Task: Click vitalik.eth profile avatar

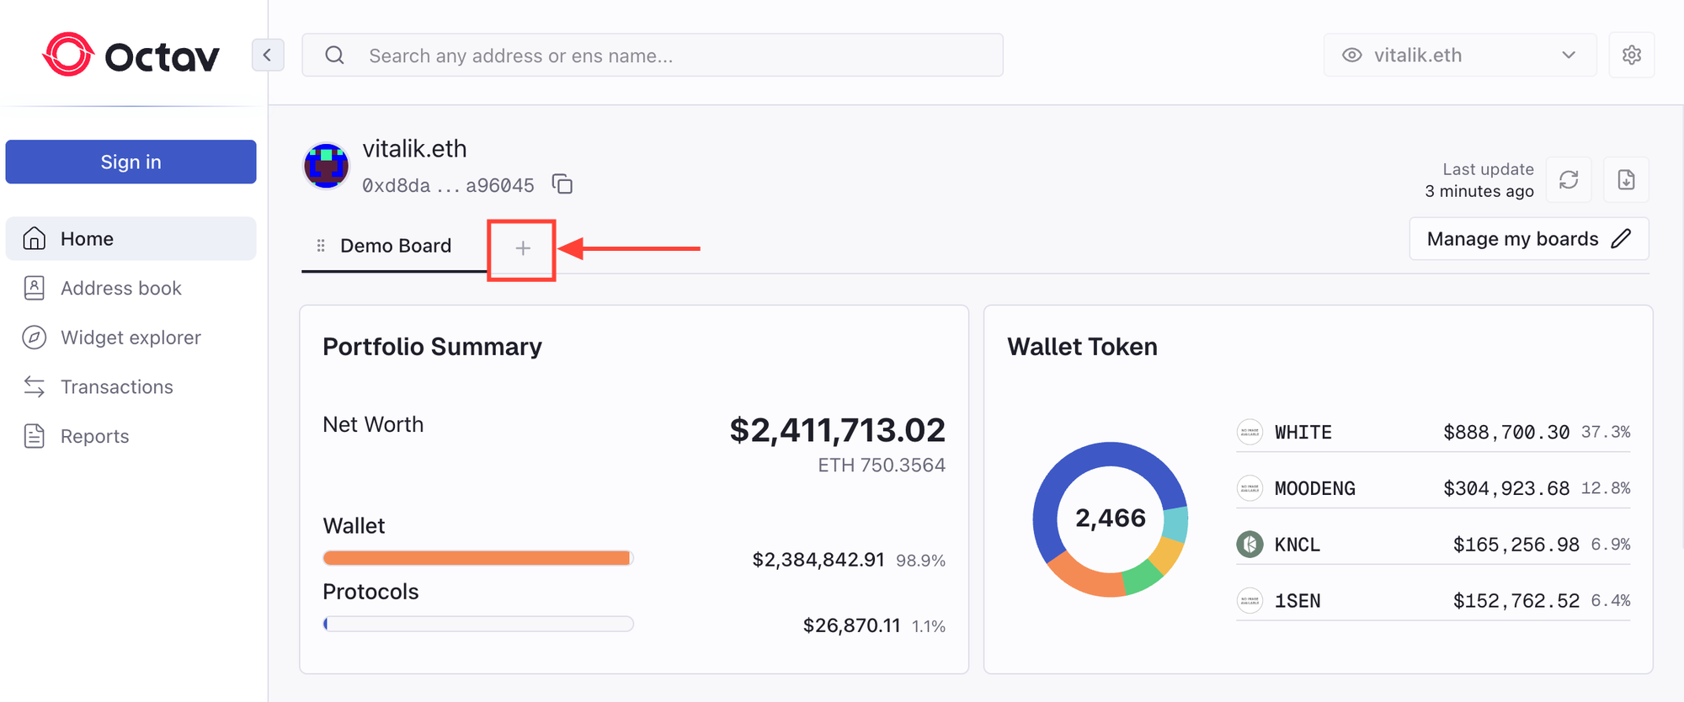Action: click(326, 165)
